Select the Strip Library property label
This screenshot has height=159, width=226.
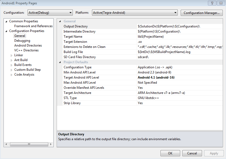(x=72, y=103)
